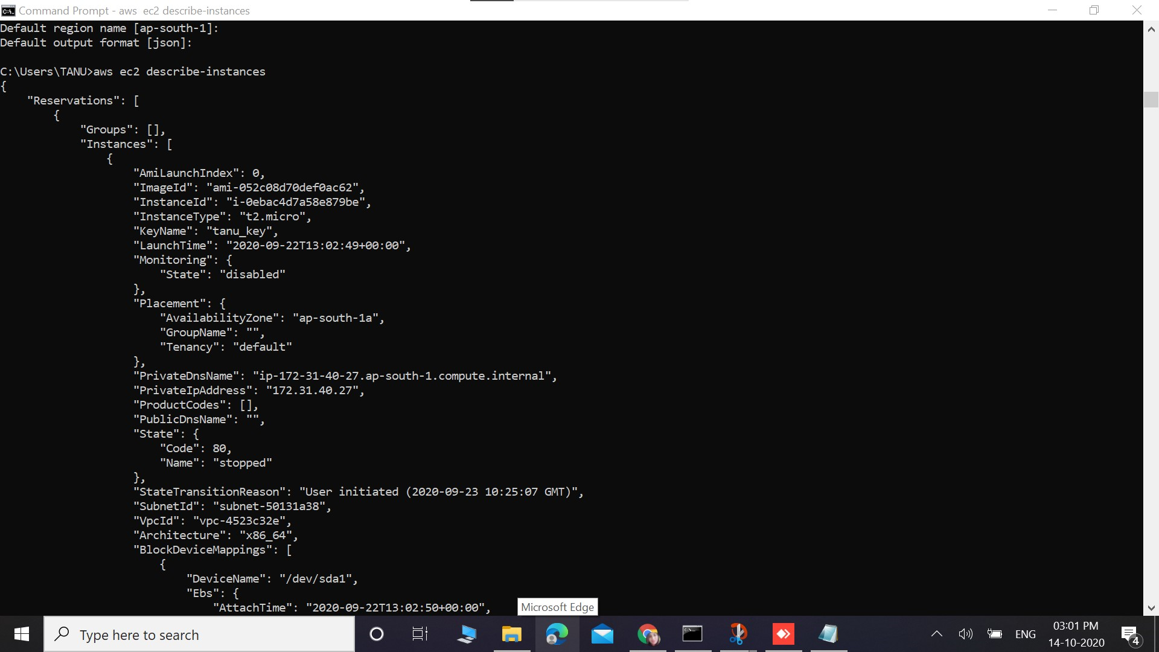Show hidden system tray icons
This screenshot has width=1159, height=652.
[x=936, y=634]
